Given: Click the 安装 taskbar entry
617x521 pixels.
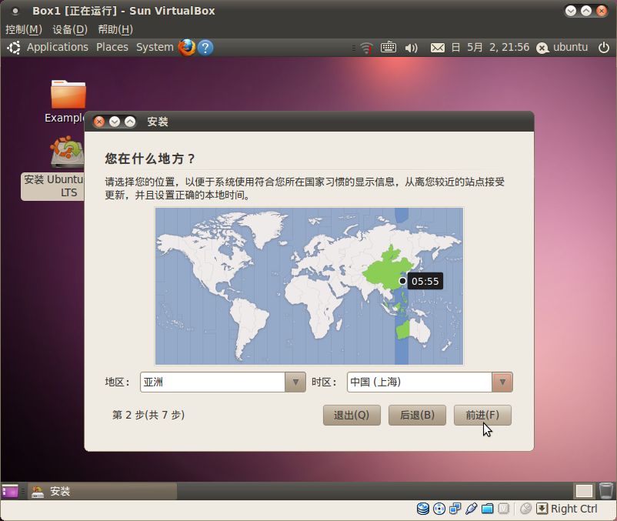Looking at the screenshot, I should 103,491.
